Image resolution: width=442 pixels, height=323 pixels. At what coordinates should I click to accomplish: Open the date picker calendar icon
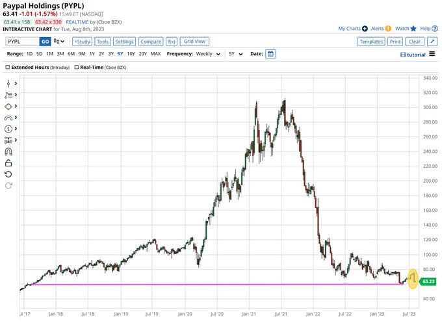coord(270,54)
